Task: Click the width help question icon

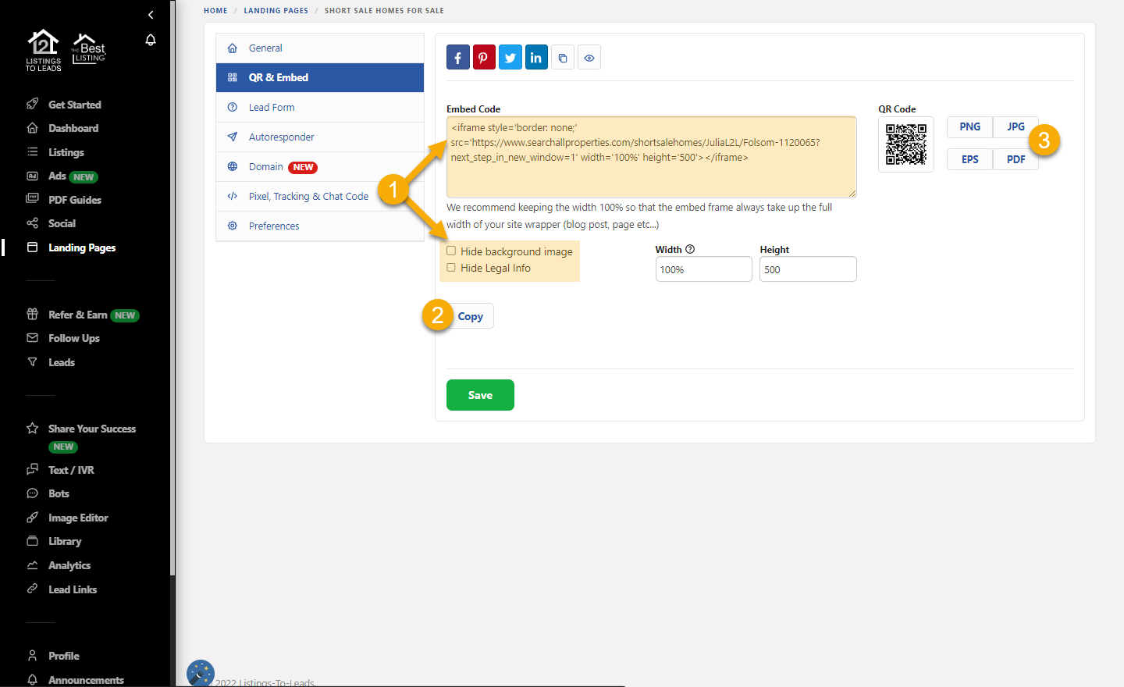Action: (x=690, y=249)
